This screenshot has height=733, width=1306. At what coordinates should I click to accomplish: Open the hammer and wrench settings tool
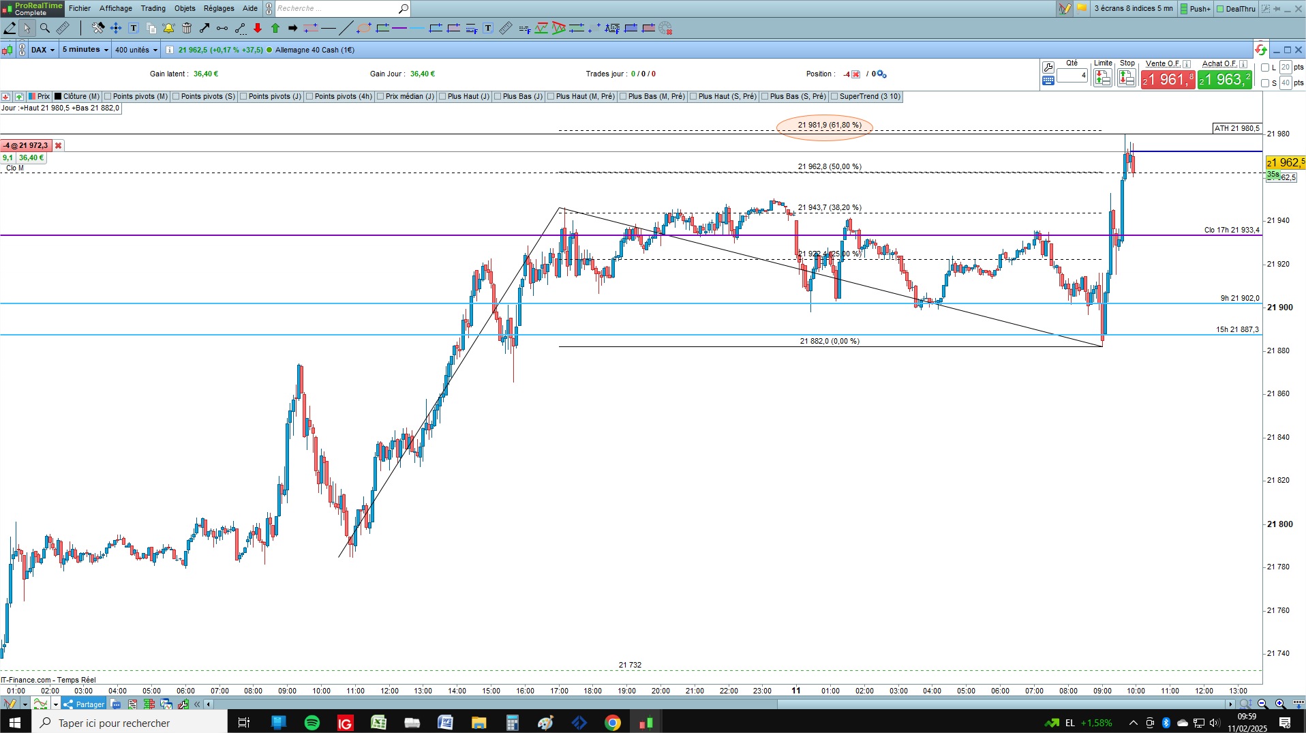click(x=98, y=28)
